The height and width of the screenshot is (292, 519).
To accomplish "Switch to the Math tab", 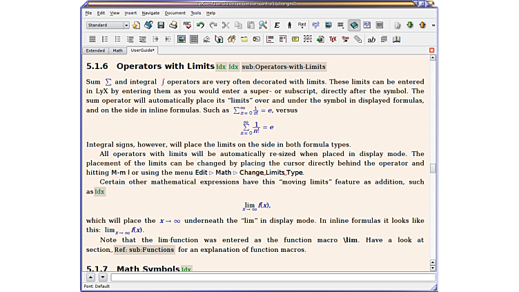I will [118, 50].
